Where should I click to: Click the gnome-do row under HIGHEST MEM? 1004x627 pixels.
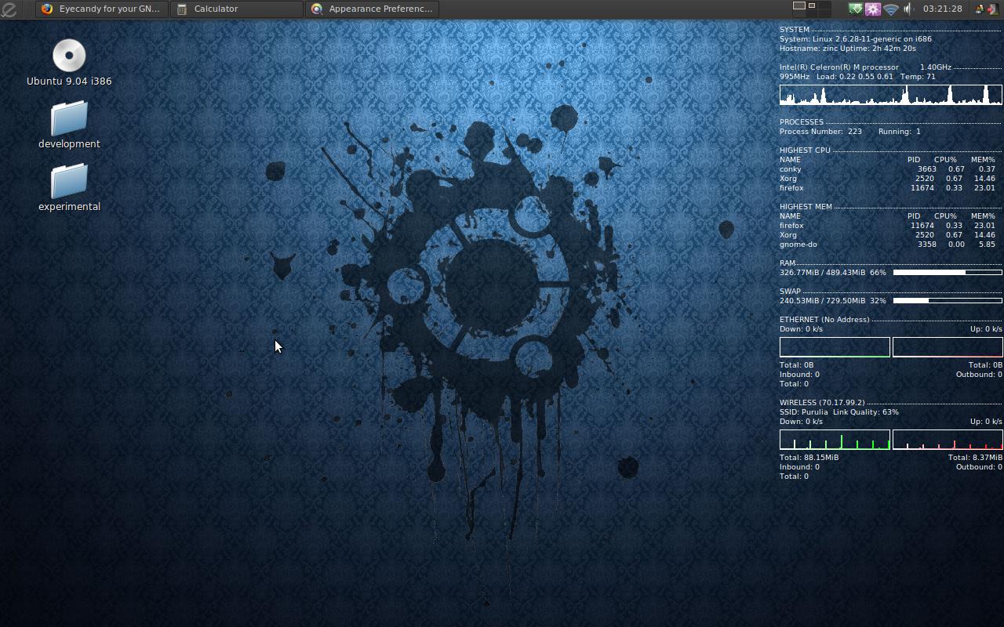click(x=887, y=245)
